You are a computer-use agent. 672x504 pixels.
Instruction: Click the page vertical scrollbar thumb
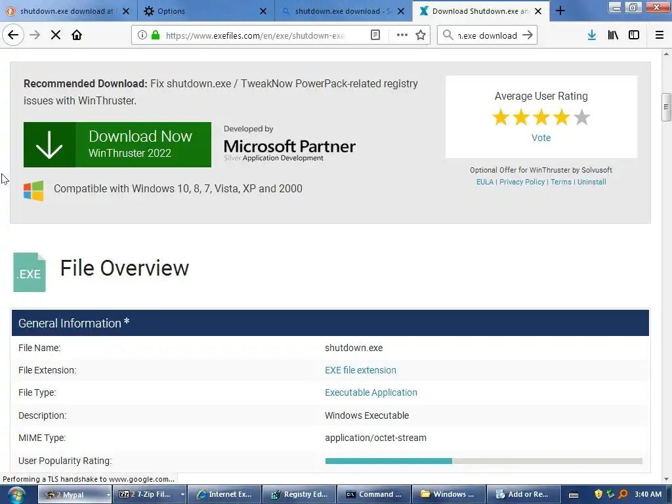666,107
